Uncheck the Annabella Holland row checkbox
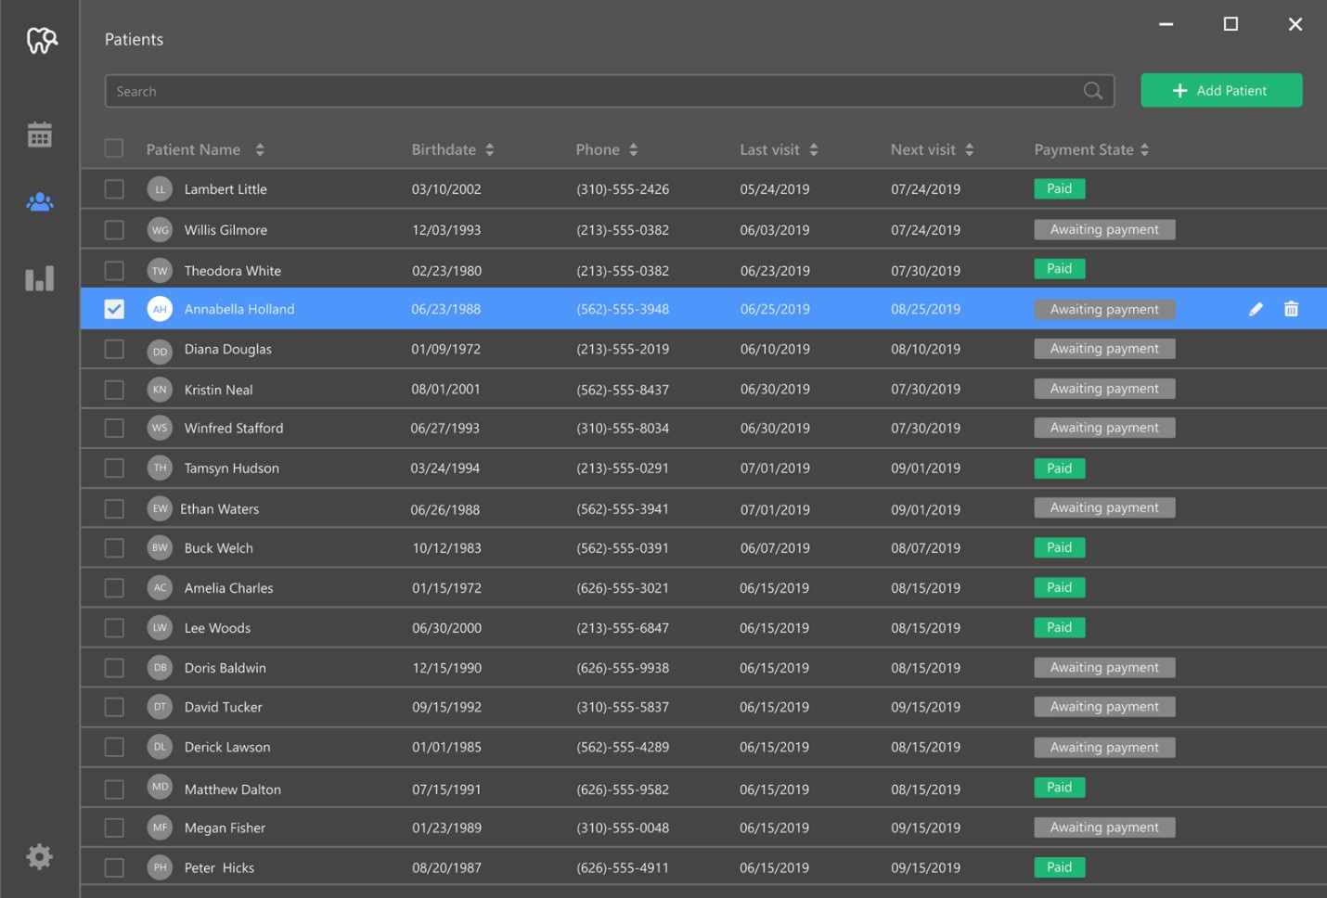 click(x=114, y=309)
